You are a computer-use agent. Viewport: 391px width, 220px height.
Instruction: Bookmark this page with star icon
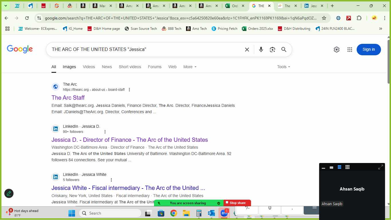[324, 18]
